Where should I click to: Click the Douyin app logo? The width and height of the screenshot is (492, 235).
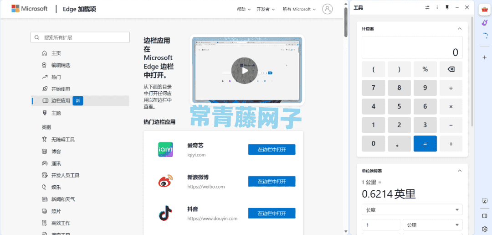point(165,213)
